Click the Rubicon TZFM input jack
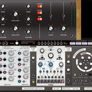Viewport: 92px width, 92px height. (45, 77)
